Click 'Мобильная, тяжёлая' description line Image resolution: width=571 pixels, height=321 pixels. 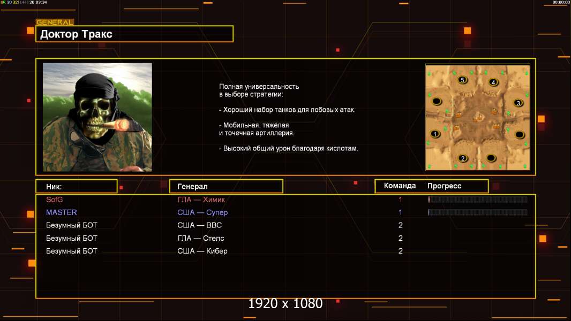point(254,125)
